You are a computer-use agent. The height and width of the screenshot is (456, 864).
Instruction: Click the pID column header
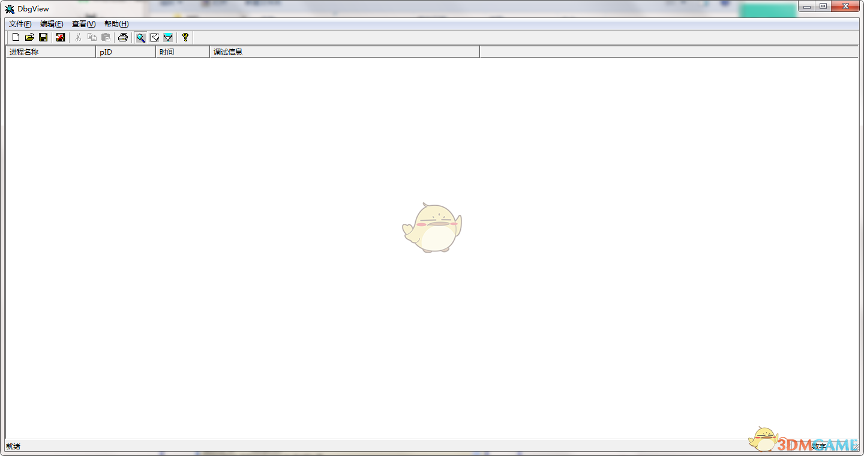click(x=125, y=52)
